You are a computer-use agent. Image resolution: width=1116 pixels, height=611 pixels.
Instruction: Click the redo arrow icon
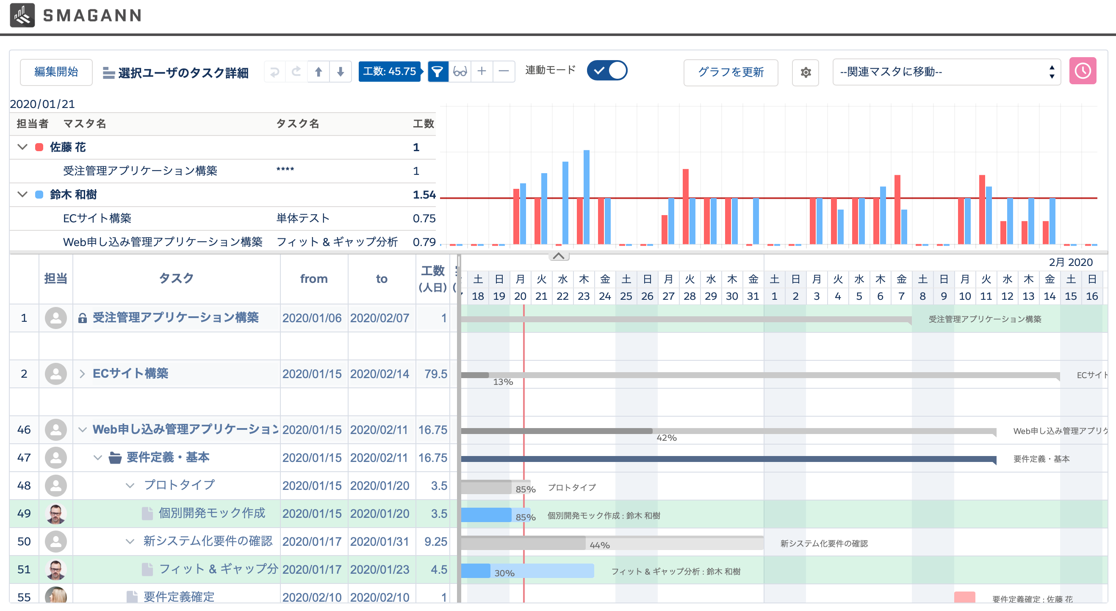[296, 72]
